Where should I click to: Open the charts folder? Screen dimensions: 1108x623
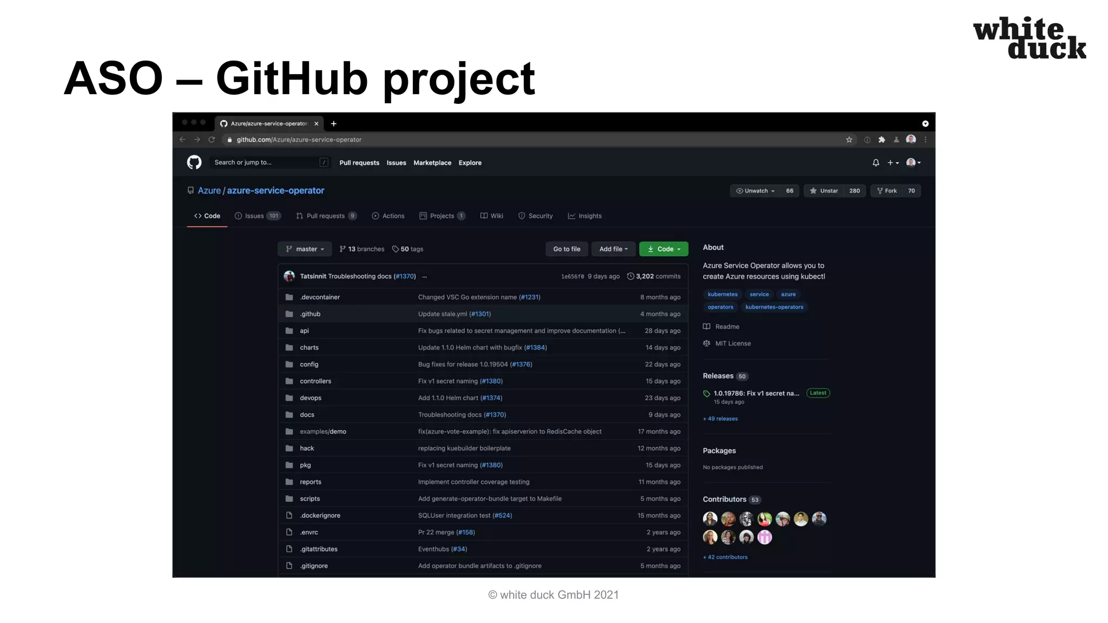[309, 348]
